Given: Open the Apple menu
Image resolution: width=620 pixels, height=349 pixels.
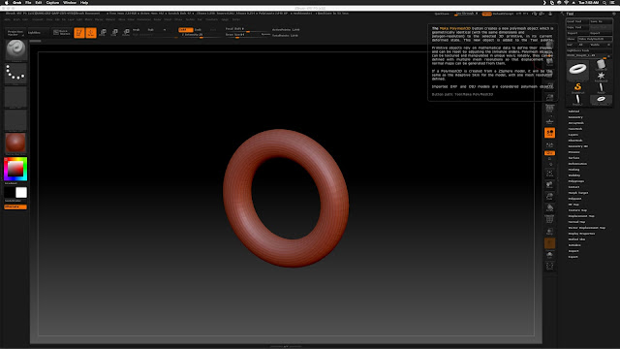Looking at the screenshot, I should pos(7,2).
